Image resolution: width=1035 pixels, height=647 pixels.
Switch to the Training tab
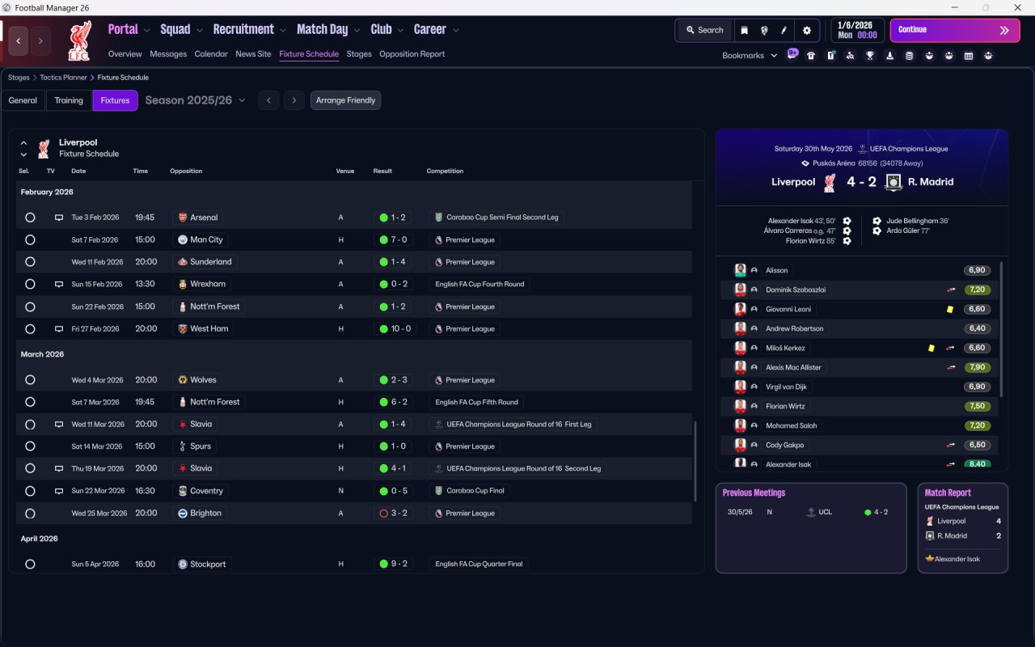(69, 100)
